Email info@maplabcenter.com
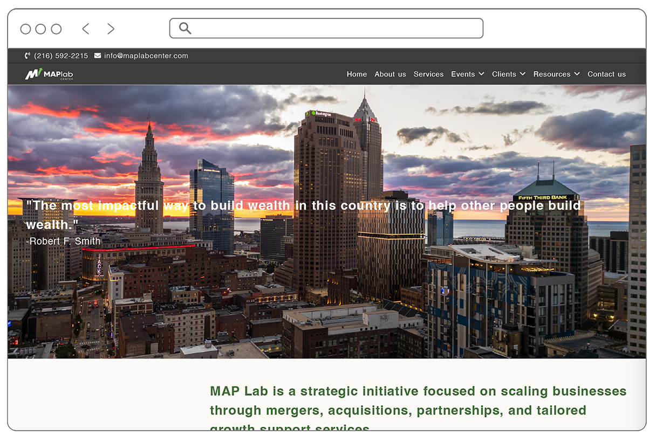The image size is (656, 442). pyautogui.click(x=146, y=56)
